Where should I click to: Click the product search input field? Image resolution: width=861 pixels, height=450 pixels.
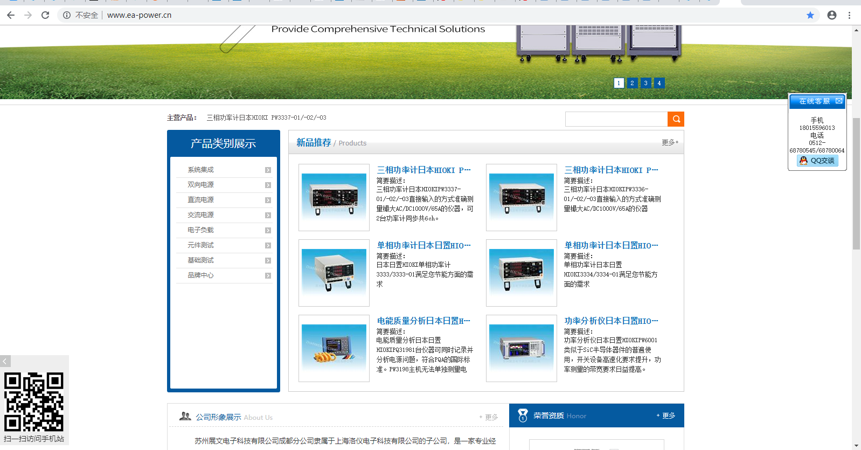(x=616, y=119)
